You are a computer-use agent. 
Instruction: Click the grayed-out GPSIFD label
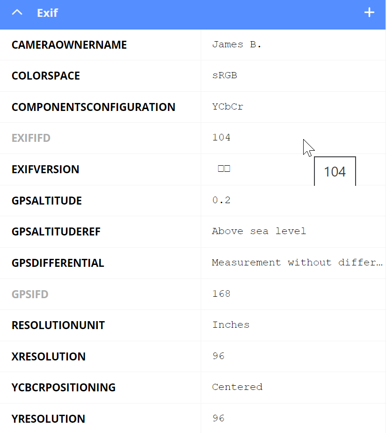[30, 294]
